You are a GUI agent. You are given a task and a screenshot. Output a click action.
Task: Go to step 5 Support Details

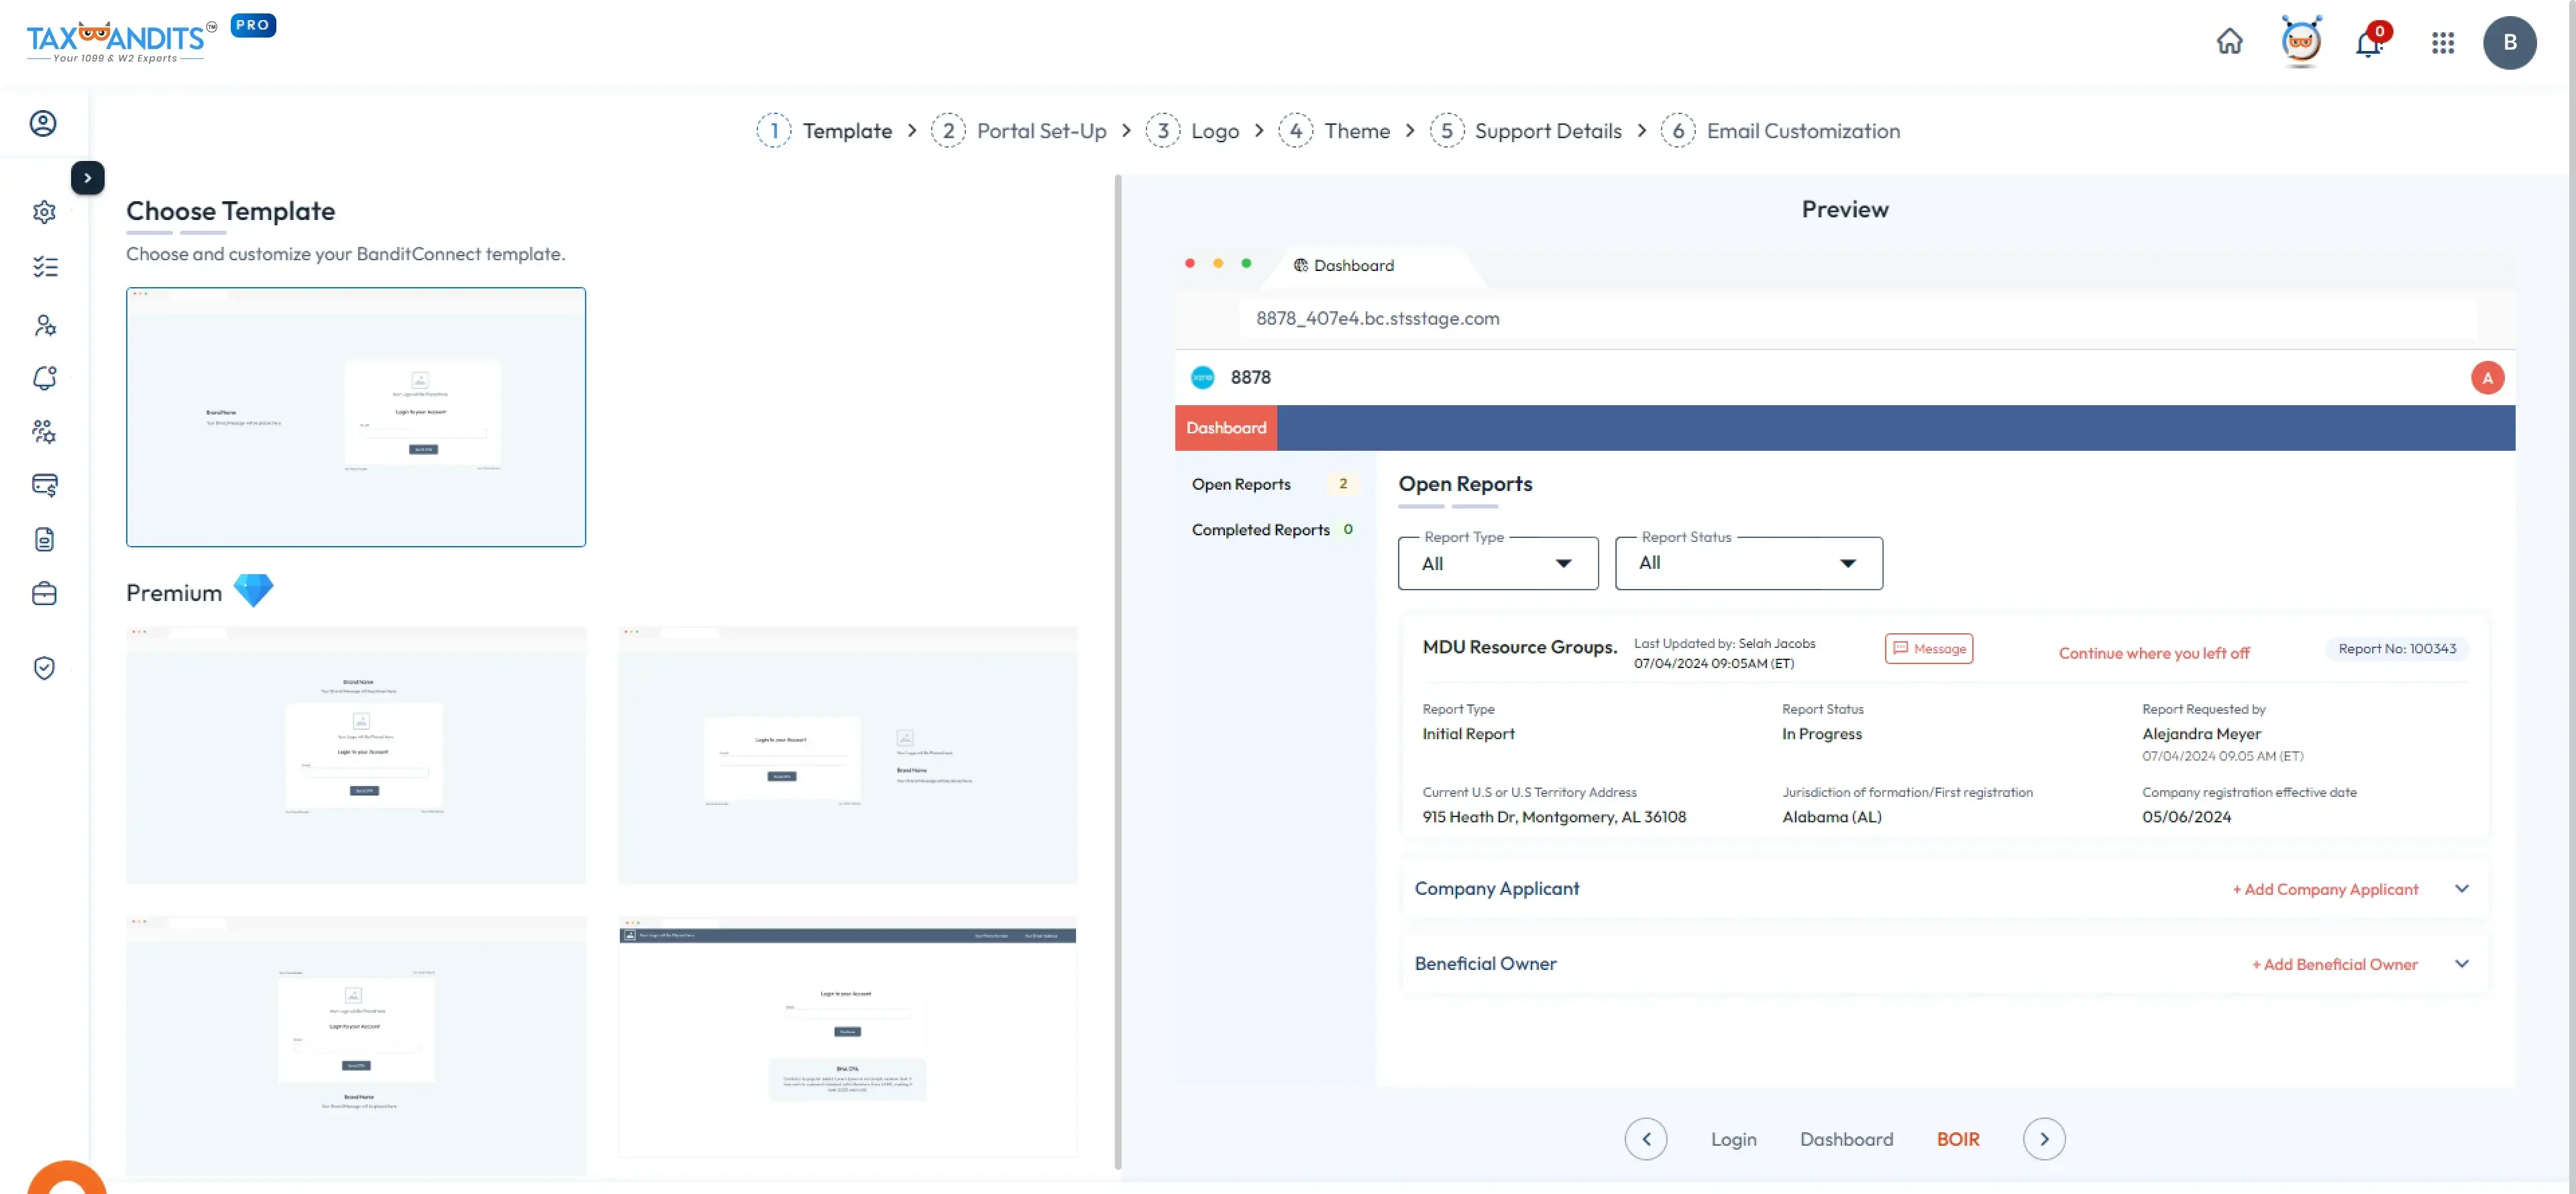pos(1525,131)
